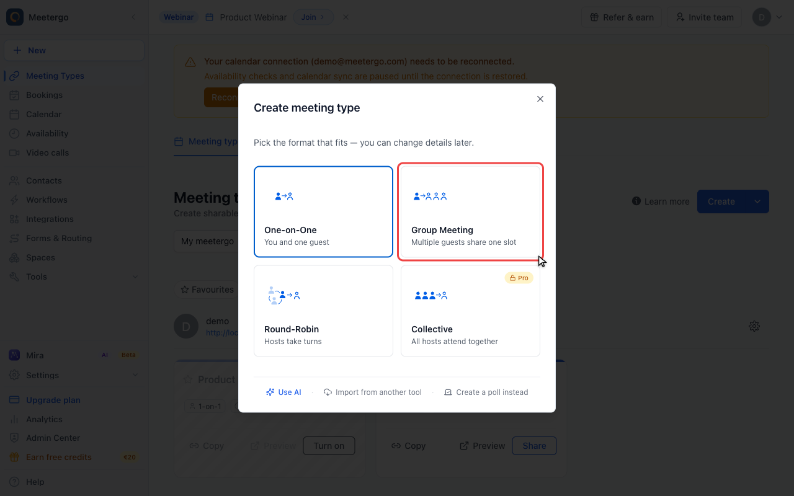
Task: Click the Use AI sparkle link
Action: 283,392
